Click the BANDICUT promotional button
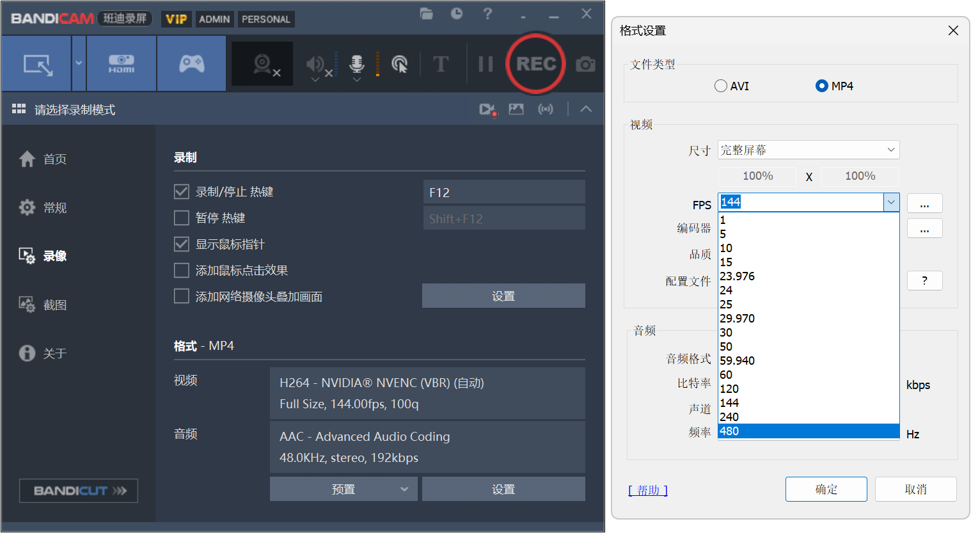This screenshot has height=533, width=971. coord(79,491)
